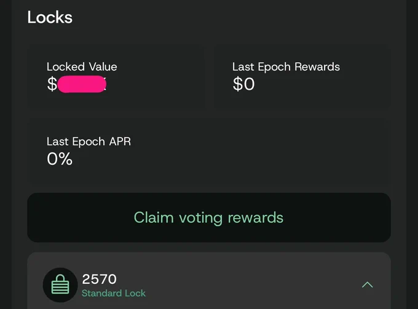The height and width of the screenshot is (309, 418).
Task: Select the Last Epoch APR label
Action: (89, 141)
